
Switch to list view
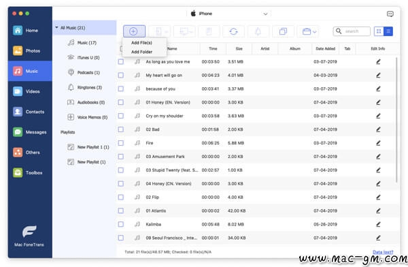click(x=388, y=31)
